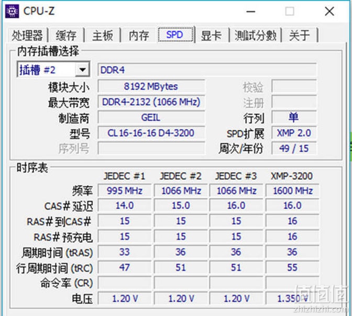
Task: Click the DDR4 memory type field
Action: tap(207, 70)
